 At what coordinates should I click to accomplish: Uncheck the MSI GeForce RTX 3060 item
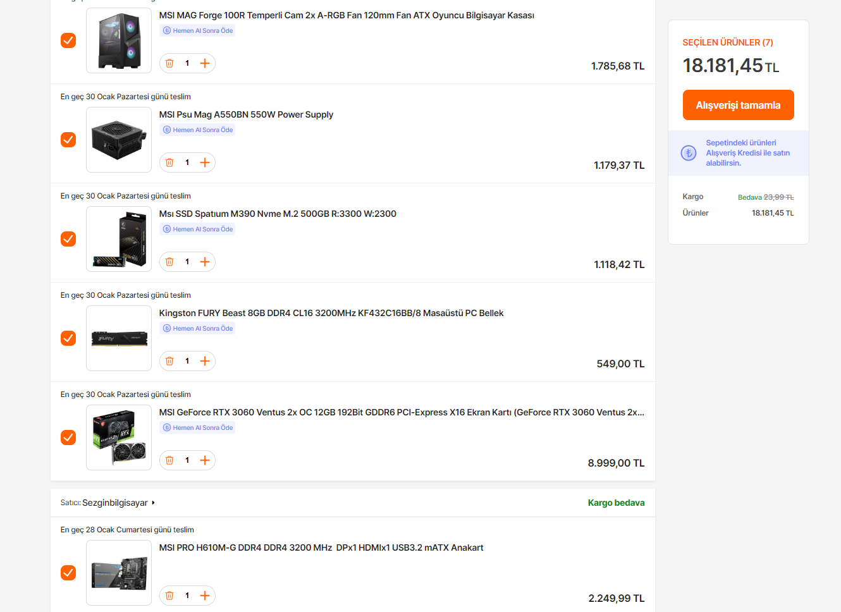68,438
